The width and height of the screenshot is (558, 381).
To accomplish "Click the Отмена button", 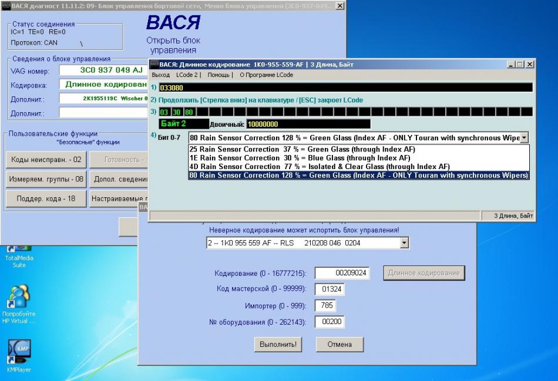I will point(339,345).
